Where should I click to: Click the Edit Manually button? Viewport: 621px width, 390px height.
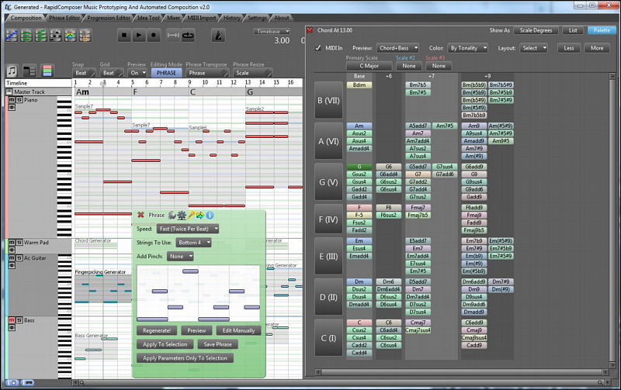coord(238,330)
